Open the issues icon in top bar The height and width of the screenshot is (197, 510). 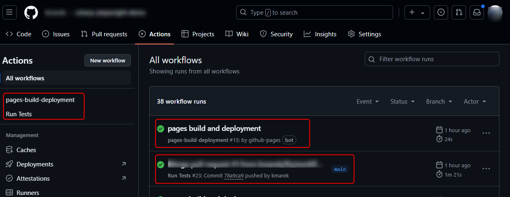click(x=441, y=13)
